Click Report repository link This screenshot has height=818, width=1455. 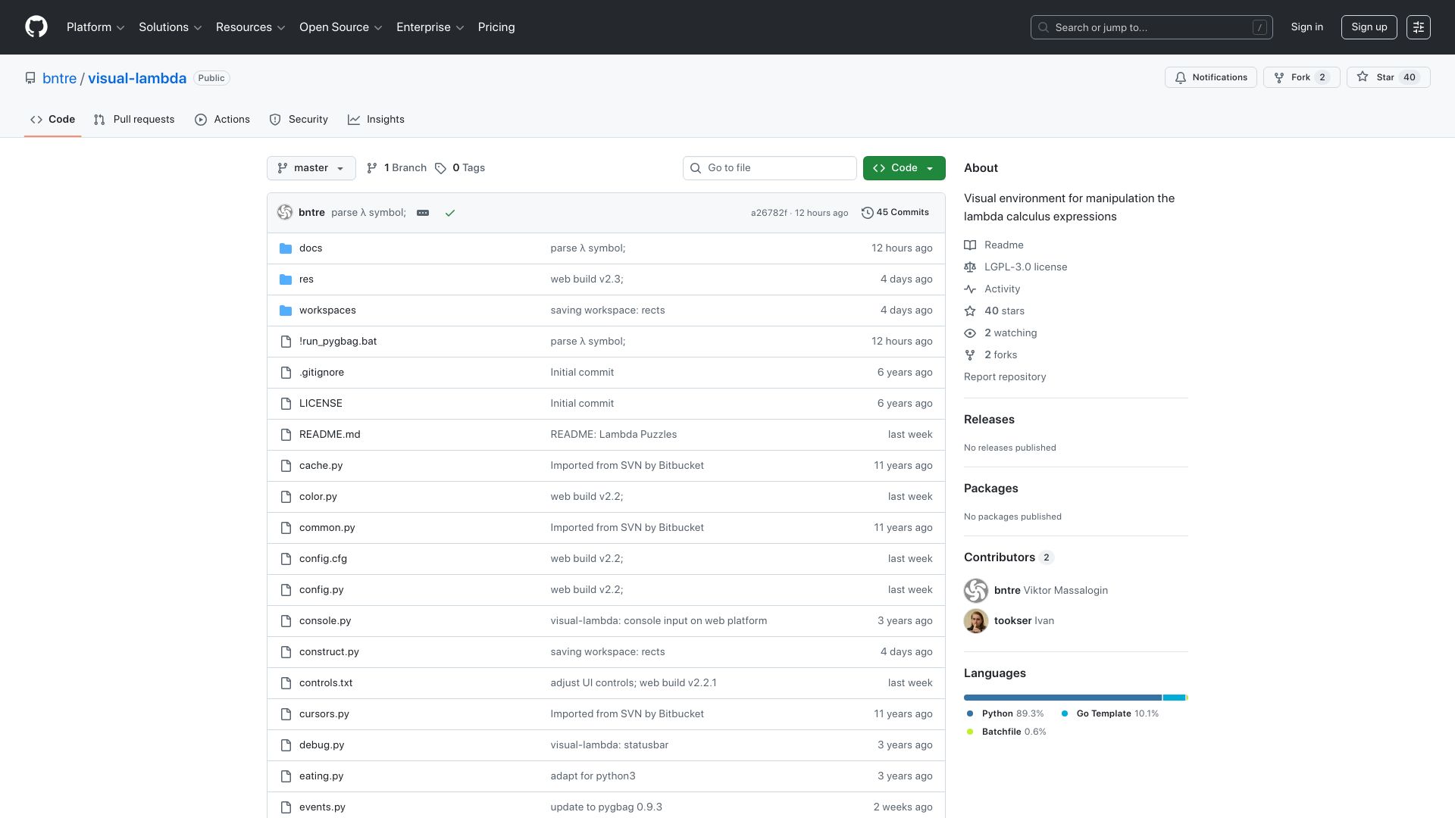click(1005, 377)
